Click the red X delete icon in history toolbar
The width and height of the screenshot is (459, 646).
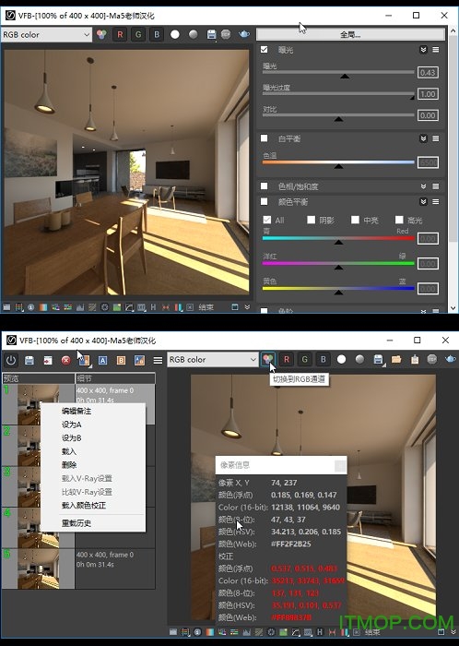pos(65,360)
